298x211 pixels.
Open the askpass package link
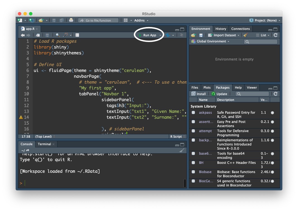(205, 113)
